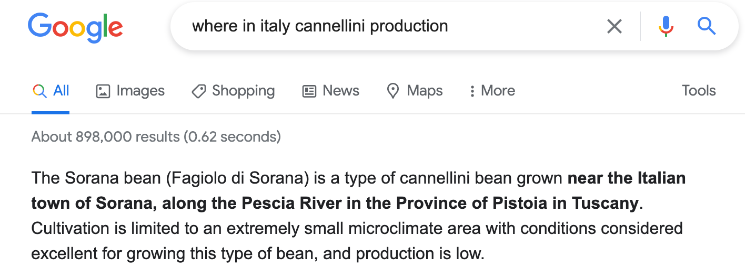Screen dimensions: 745x278
Task: Clear the search query with the X
Action: coord(615,26)
